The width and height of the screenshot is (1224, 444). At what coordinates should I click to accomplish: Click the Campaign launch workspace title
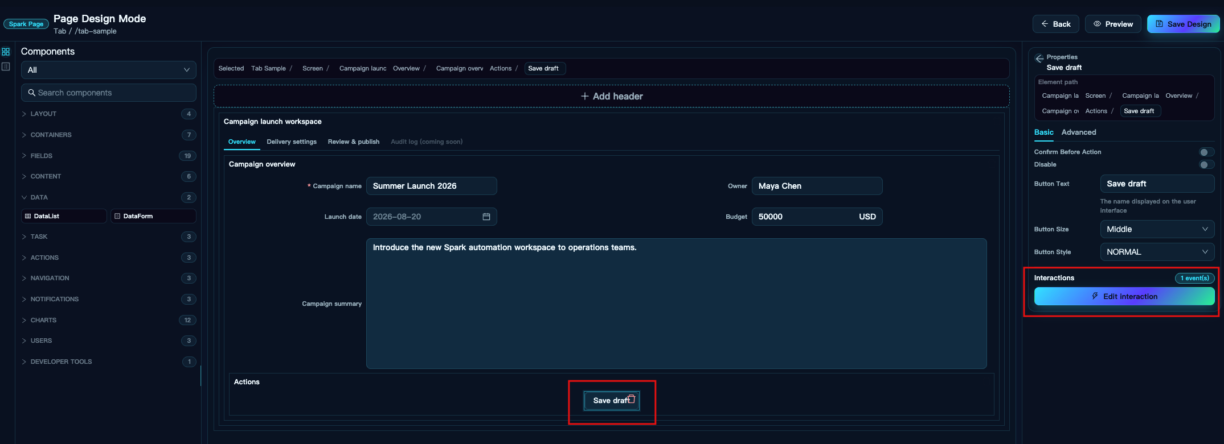click(273, 122)
